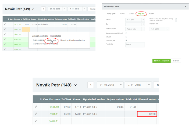Viewport: 192px width, 128px height.
Task: Open Datum date picker in dialog
Action: pos(143,20)
